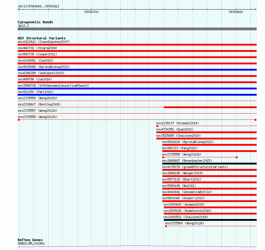
Task: Open nsv1009391 (Coe2014) variant details
Action: pyautogui.click(x=36, y=60)
